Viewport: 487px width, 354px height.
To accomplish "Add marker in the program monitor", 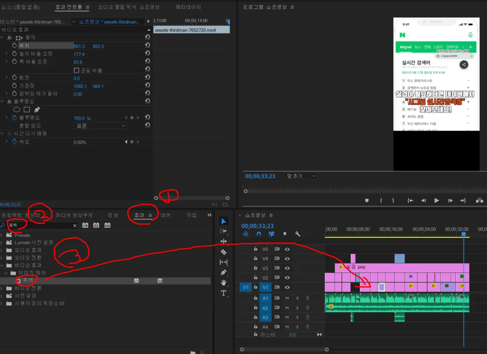I will [367, 200].
